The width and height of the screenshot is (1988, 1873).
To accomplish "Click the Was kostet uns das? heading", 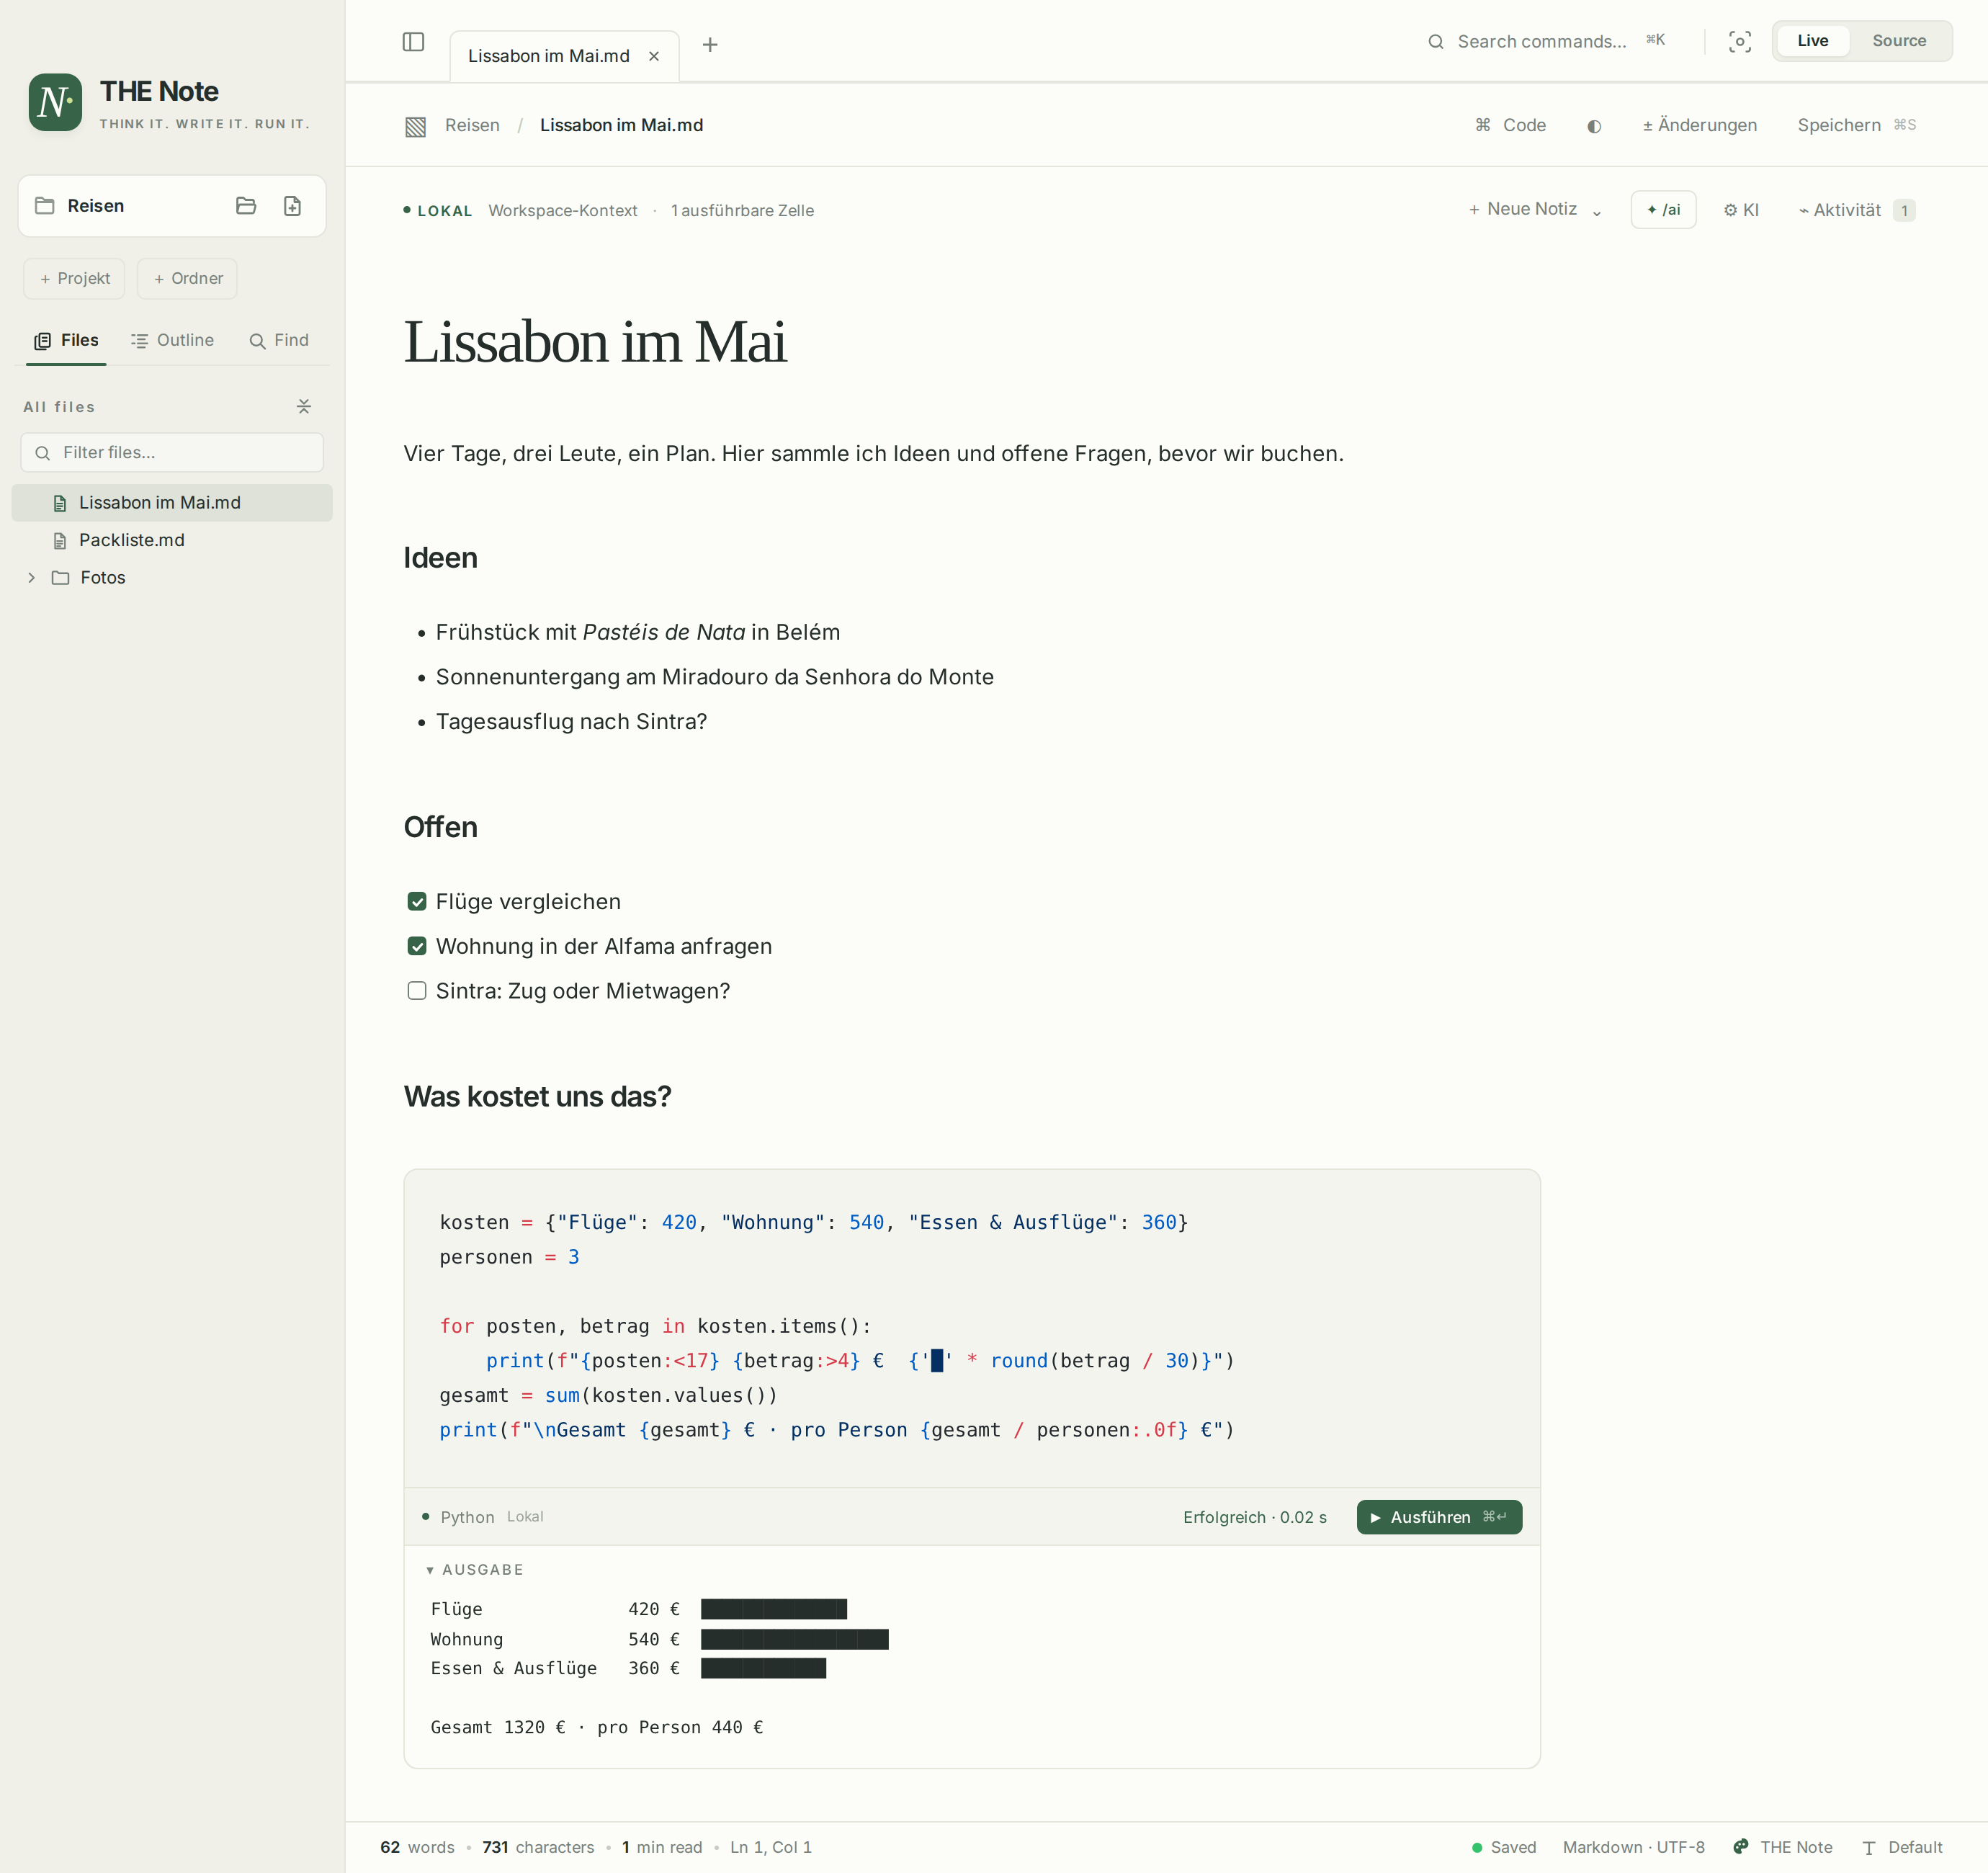I will click(537, 1097).
